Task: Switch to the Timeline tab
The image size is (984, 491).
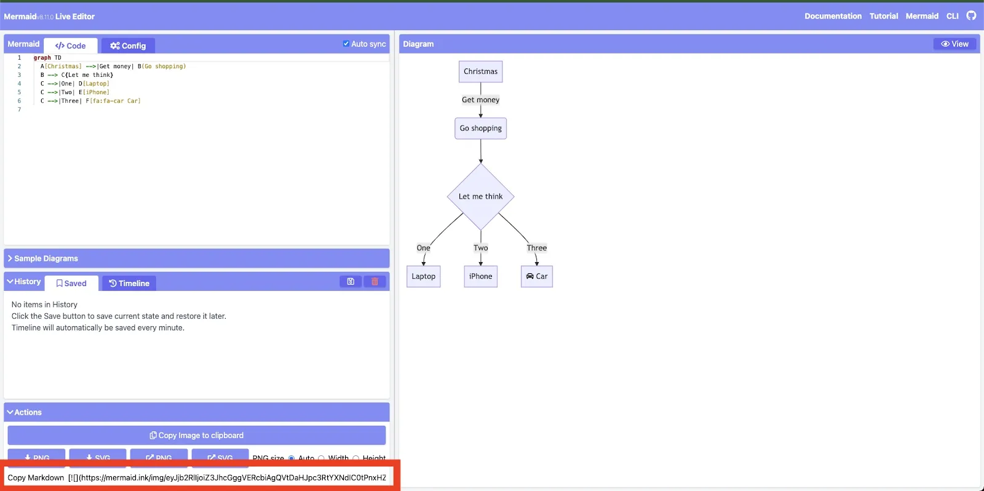Action: 129,283
